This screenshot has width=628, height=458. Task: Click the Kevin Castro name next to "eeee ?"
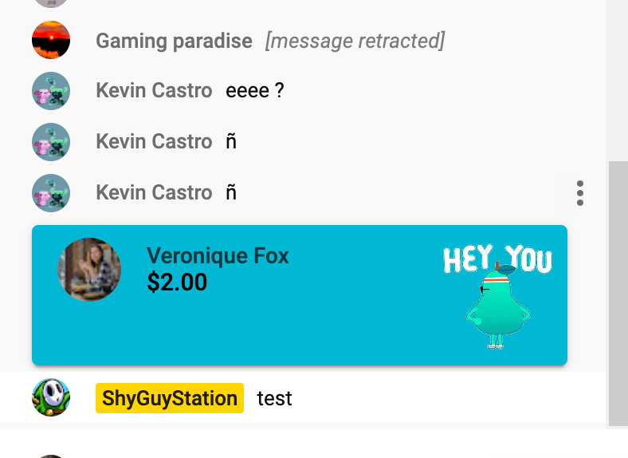click(154, 91)
